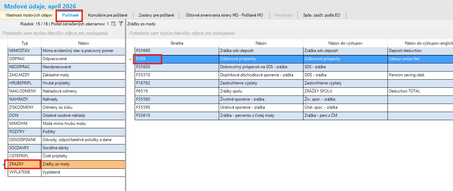Select the OON type row
The height and width of the screenshot is (191, 453).
(x=66, y=116)
